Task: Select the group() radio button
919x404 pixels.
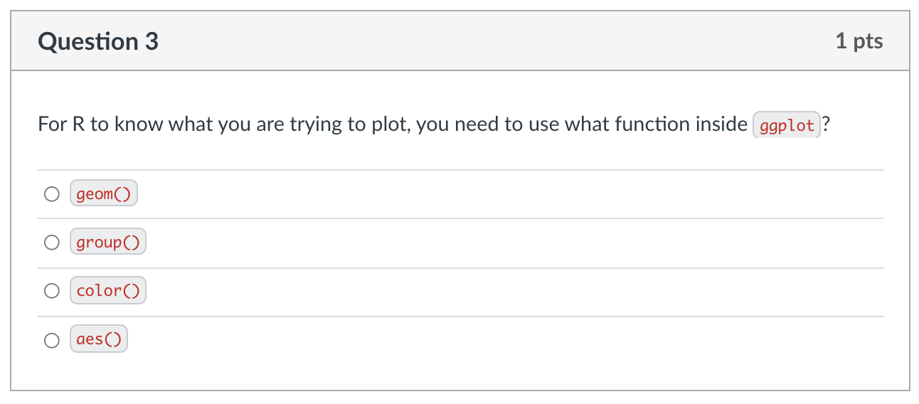Action: [x=51, y=243]
